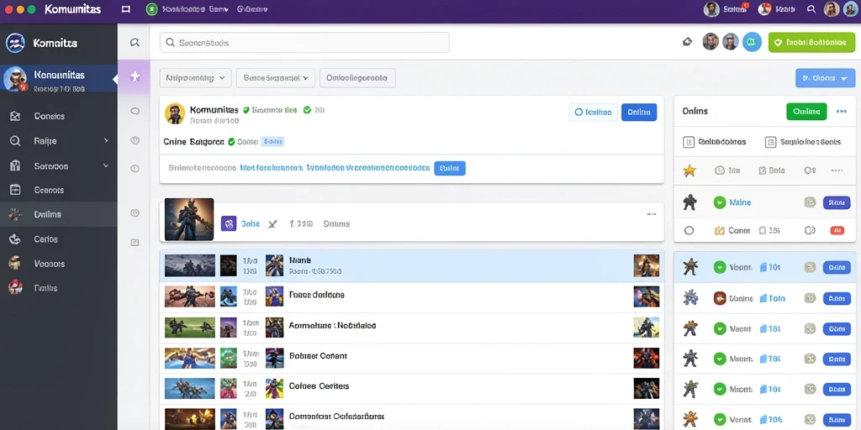Select the Komunitas profile entry in the sidebar

pyautogui.click(x=58, y=80)
